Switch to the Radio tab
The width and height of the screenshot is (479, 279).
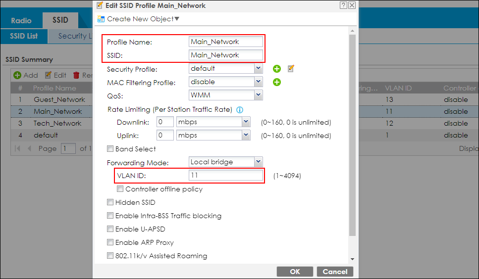[x=21, y=20]
